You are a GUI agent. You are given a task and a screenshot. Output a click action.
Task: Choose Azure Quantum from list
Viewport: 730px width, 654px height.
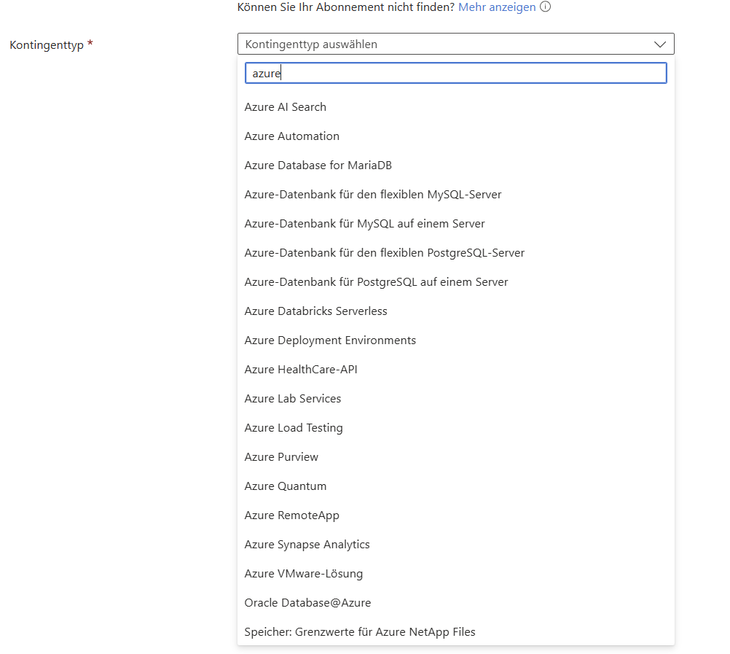456,486
